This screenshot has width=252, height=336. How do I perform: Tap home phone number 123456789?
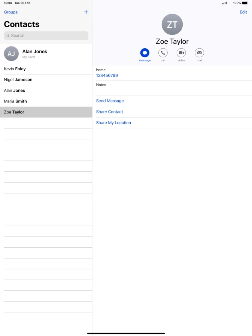tap(107, 76)
